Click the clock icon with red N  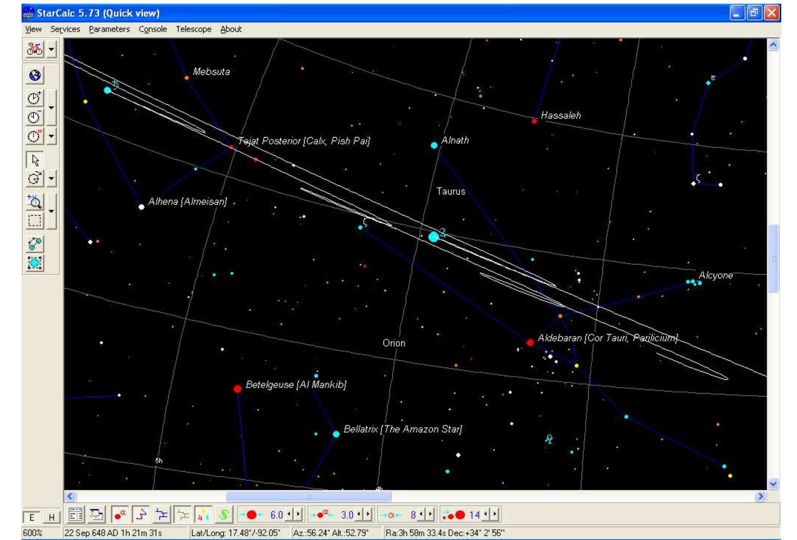(34, 136)
